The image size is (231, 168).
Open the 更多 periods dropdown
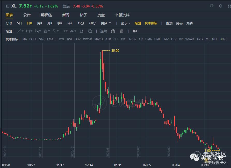106,23
